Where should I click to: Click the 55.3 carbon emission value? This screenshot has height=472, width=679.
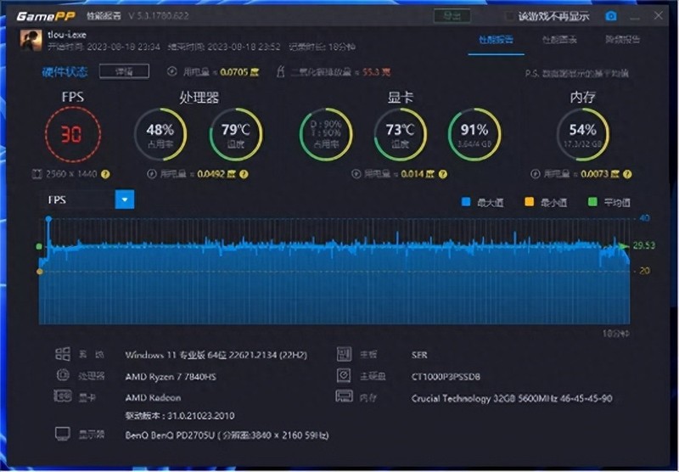click(376, 72)
